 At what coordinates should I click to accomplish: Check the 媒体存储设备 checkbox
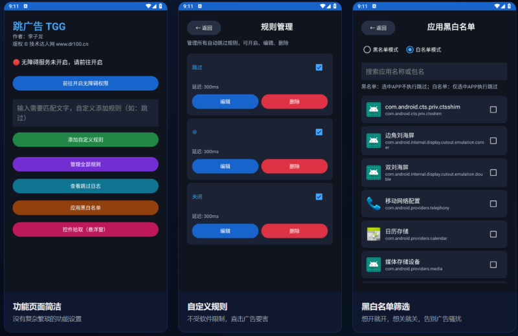coord(493,264)
